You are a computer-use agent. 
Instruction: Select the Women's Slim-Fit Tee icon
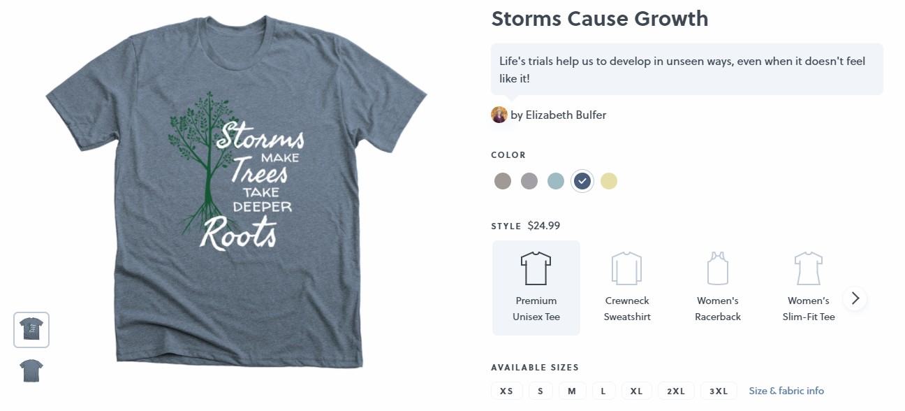coord(808,268)
